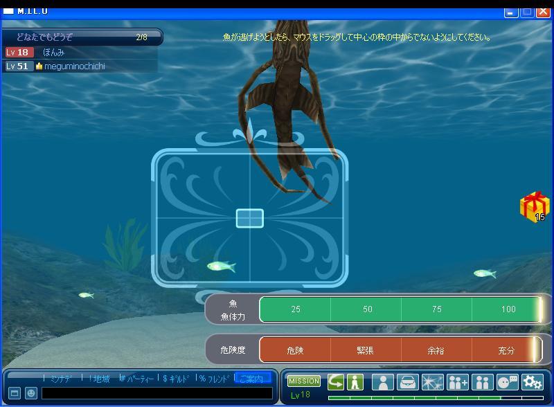The width and height of the screenshot is (554, 407).
Task: Select the ギルド chat tab
Action: pyautogui.click(x=178, y=379)
